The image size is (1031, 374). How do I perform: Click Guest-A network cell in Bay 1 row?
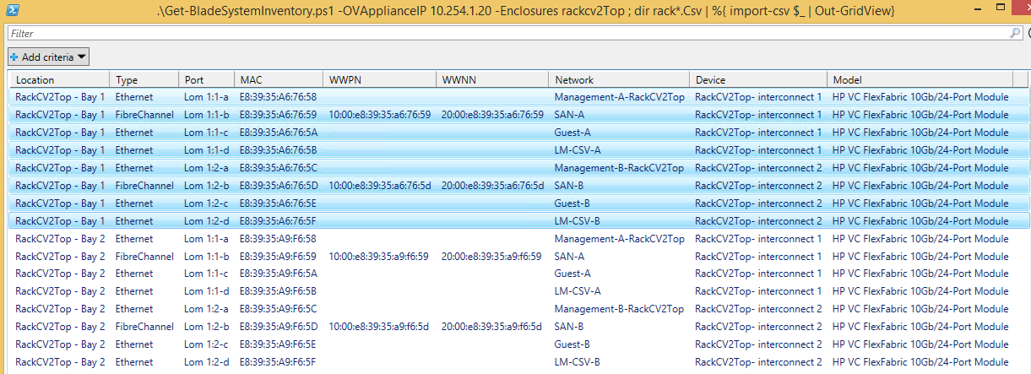click(572, 133)
